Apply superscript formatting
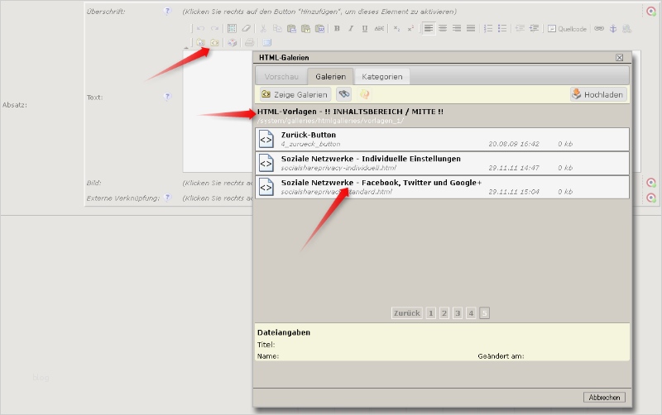The width and height of the screenshot is (662, 415). pos(410,29)
